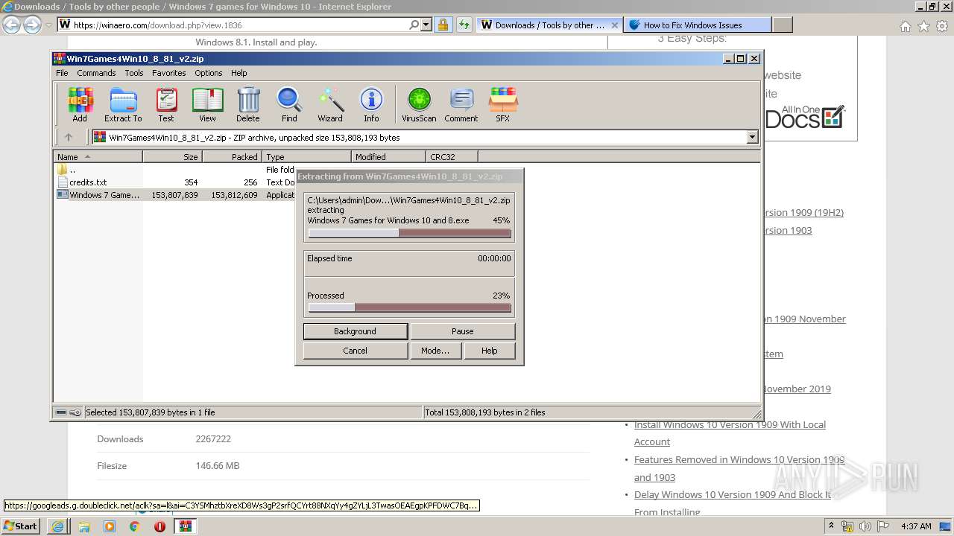Click the search magnifier in address bar
This screenshot has height=536, width=954.
(414, 25)
